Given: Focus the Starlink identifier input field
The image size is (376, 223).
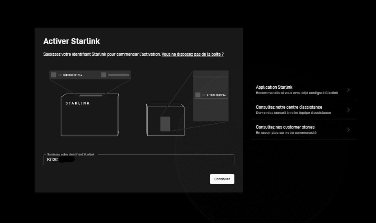Looking at the screenshot, I should tap(139, 160).
